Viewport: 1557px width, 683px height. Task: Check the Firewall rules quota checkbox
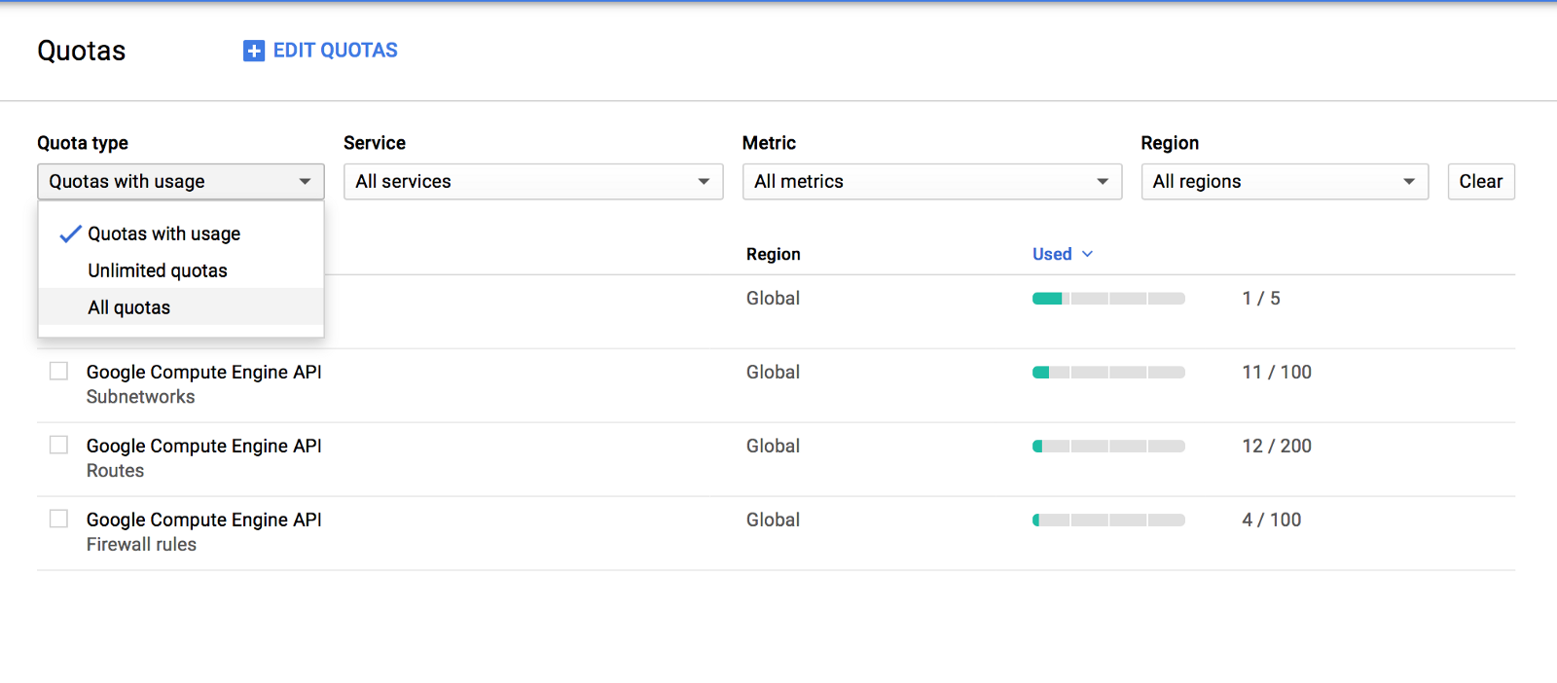(59, 520)
